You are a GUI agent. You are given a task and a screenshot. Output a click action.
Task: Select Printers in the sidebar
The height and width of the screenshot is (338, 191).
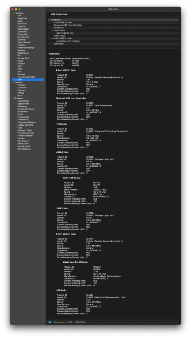coord(21,64)
